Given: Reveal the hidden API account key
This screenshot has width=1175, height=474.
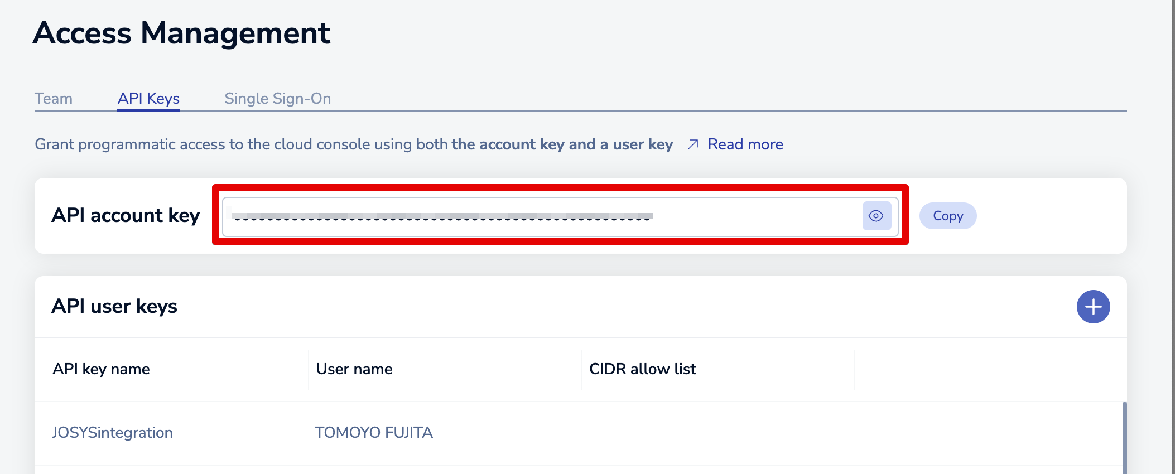Looking at the screenshot, I should tap(876, 216).
